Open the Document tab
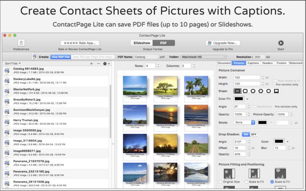Viewport: 306px width, 191px height. coord(224,63)
